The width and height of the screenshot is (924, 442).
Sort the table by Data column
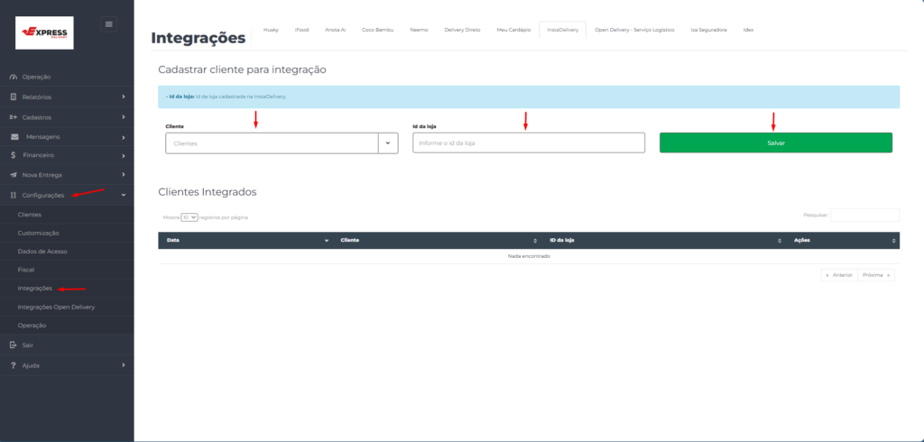pyautogui.click(x=245, y=241)
